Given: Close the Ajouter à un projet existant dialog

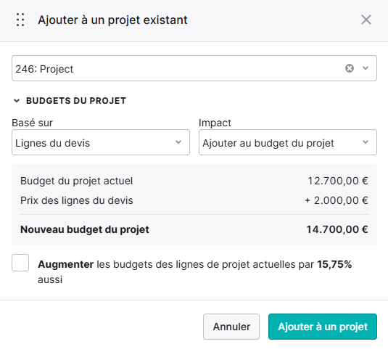Looking at the screenshot, I should tap(366, 20).
